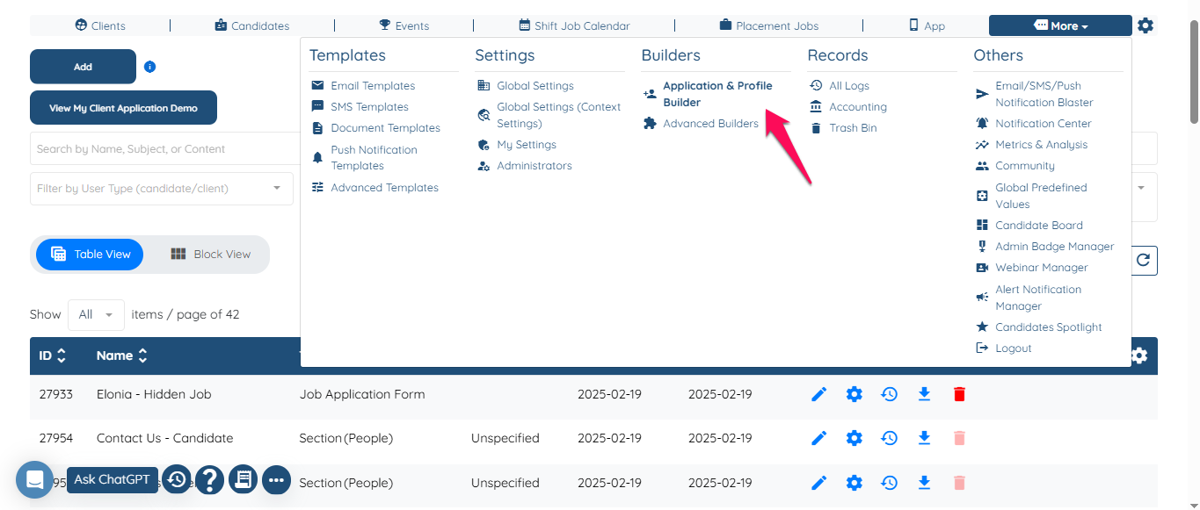1200x510 pixels.
Task: Open All Logs under Records
Action: (848, 86)
